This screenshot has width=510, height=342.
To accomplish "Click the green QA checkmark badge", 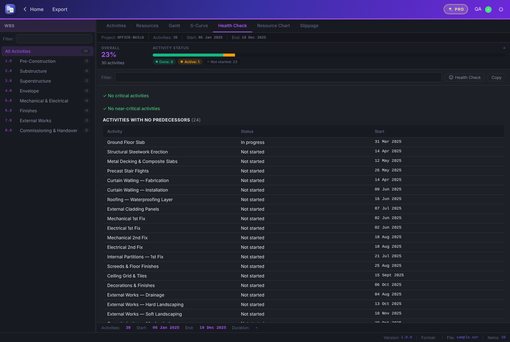I will point(488,10).
